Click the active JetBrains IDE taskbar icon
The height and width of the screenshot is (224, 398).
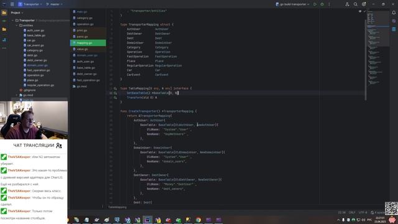point(147,220)
